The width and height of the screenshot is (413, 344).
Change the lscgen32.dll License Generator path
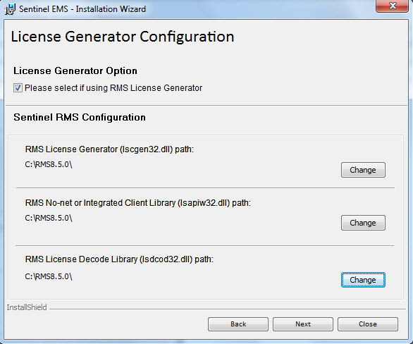pos(363,170)
